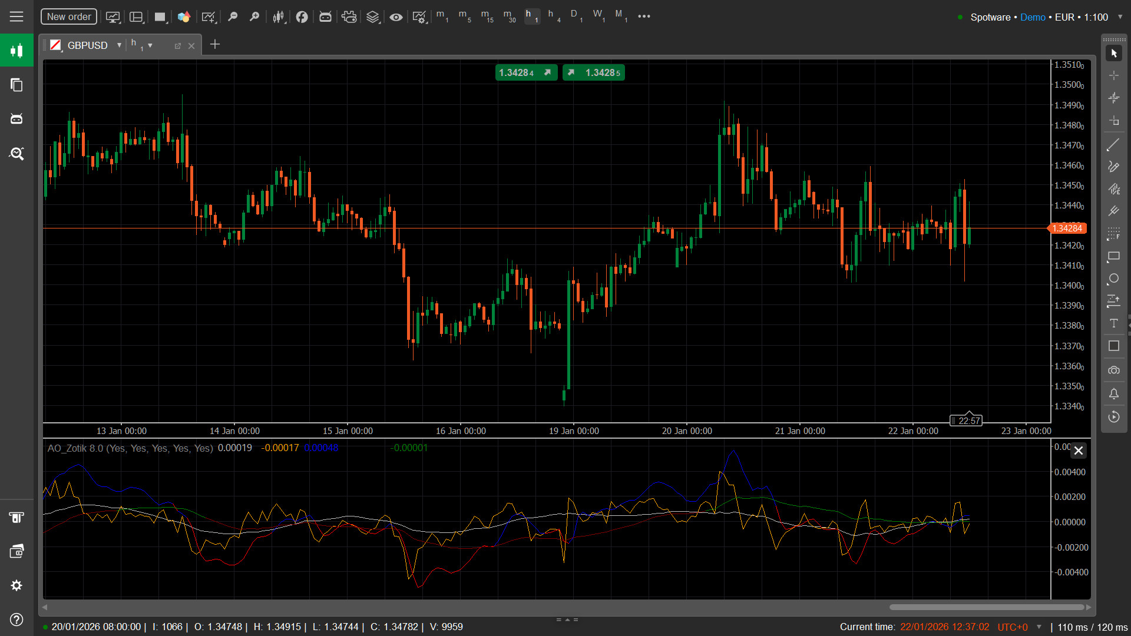The width and height of the screenshot is (1131, 636).
Task: Click the 1.34284 sell price button
Action: coord(525,72)
